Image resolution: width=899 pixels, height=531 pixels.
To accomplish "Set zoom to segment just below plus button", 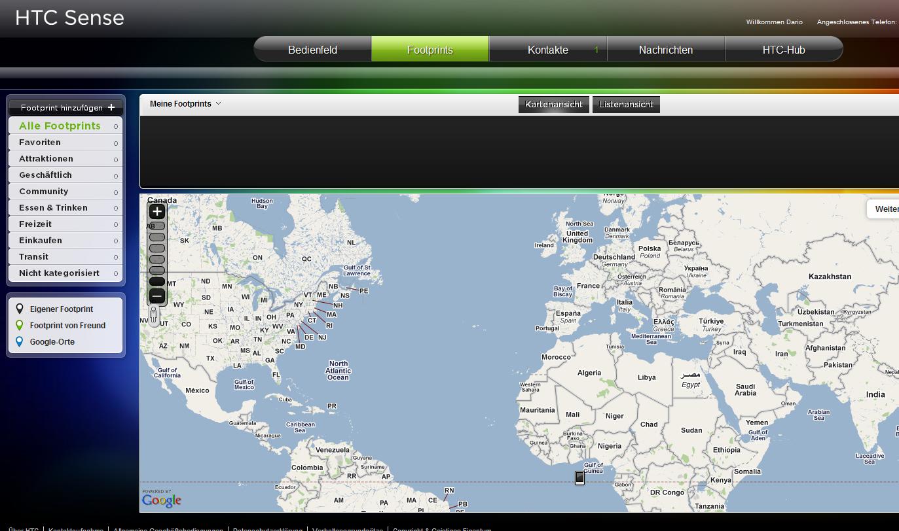I will [157, 226].
